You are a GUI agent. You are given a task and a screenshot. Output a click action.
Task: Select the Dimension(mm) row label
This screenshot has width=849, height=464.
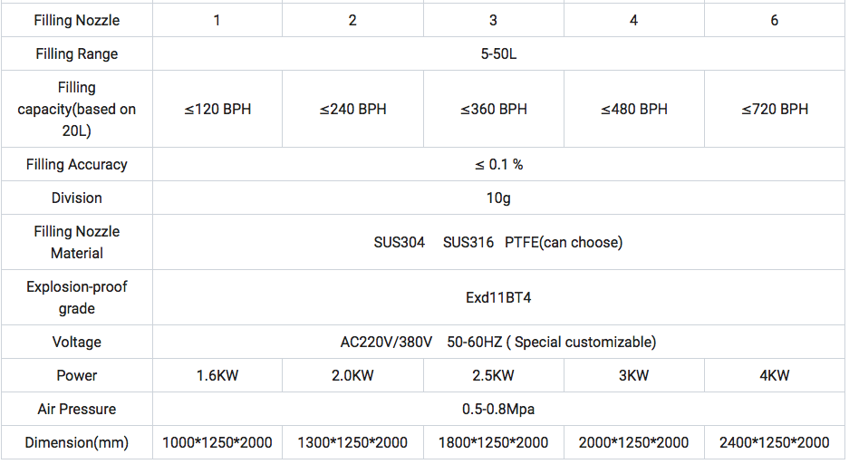77,442
